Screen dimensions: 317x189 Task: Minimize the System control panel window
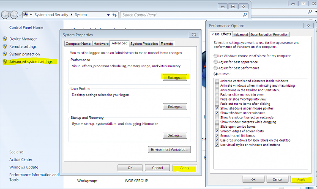(x=223, y=6)
